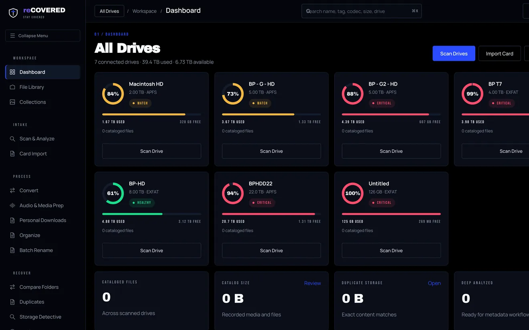Open the Scan & Analyze section

(43, 139)
